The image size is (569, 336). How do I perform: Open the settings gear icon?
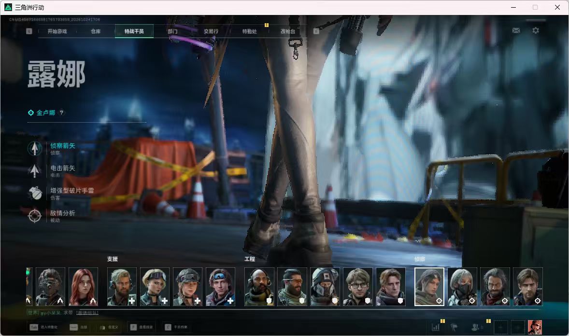pos(536,30)
